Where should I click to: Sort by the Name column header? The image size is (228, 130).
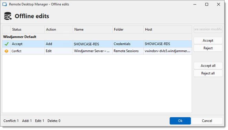(93, 29)
